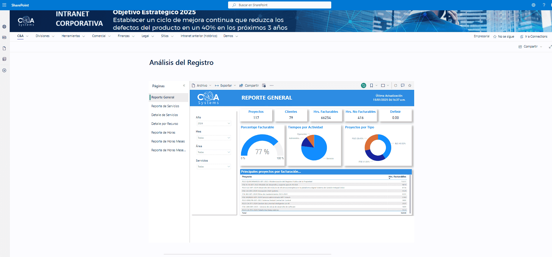Viewport: 552px width, 257px height.
Task: Click the Ir a Connections icon
Action: (x=522, y=37)
